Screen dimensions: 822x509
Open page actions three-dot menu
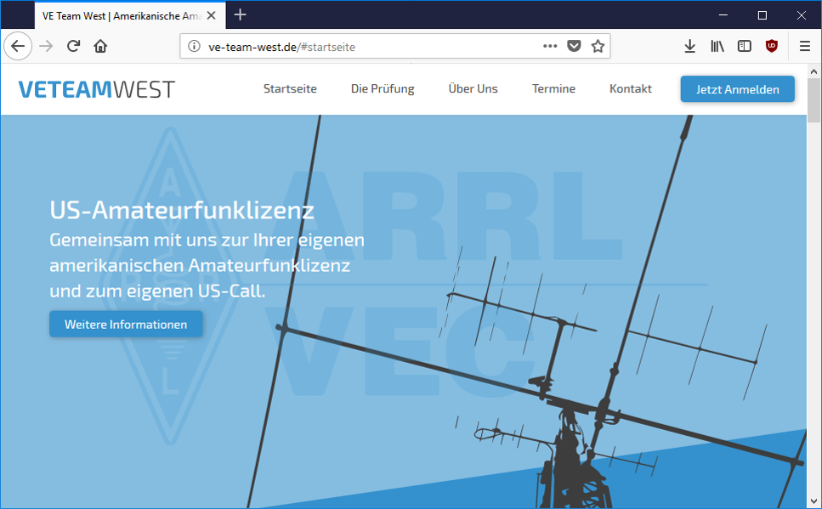pos(550,46)
